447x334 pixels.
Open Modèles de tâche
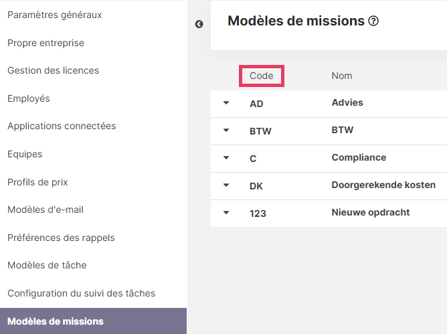(47, 265)
